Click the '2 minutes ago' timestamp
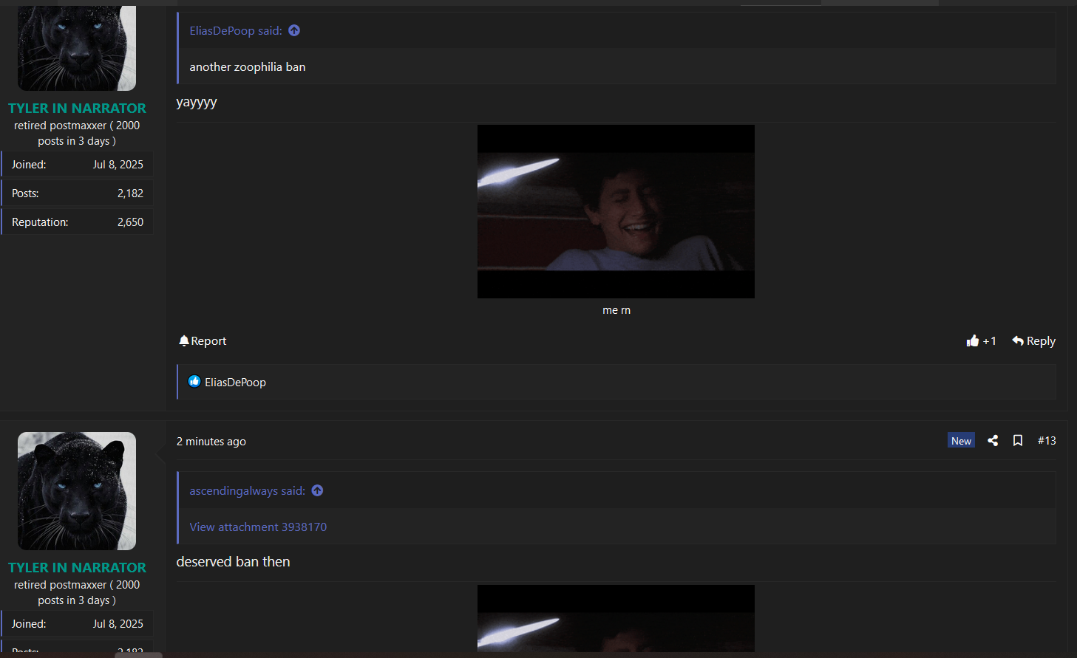This screenshot has height=658, width=1077. tap(211, 441)
